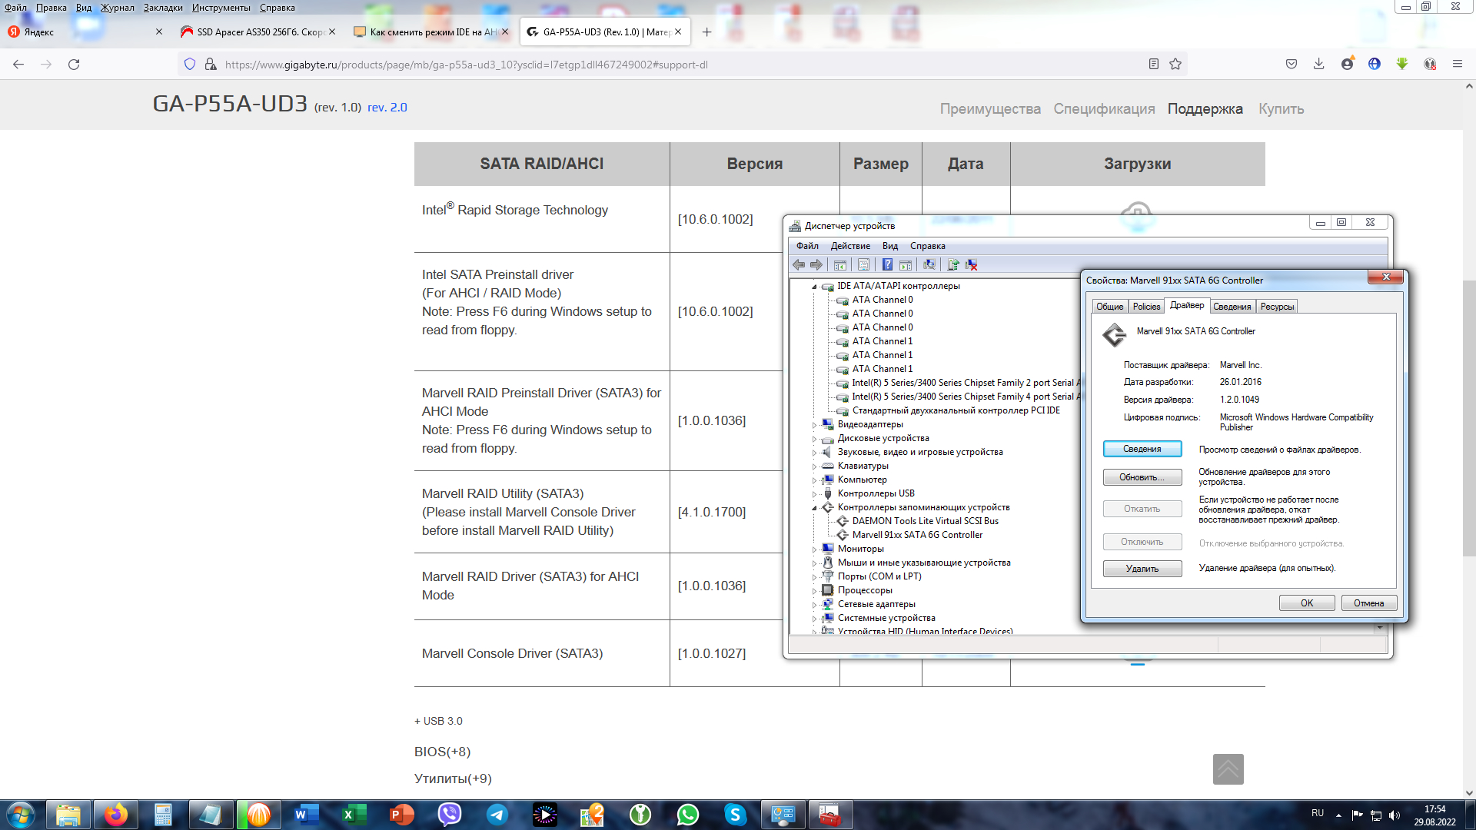Click the Обновить... driver button
1476x830 pixels.
tap(1142, 477)
